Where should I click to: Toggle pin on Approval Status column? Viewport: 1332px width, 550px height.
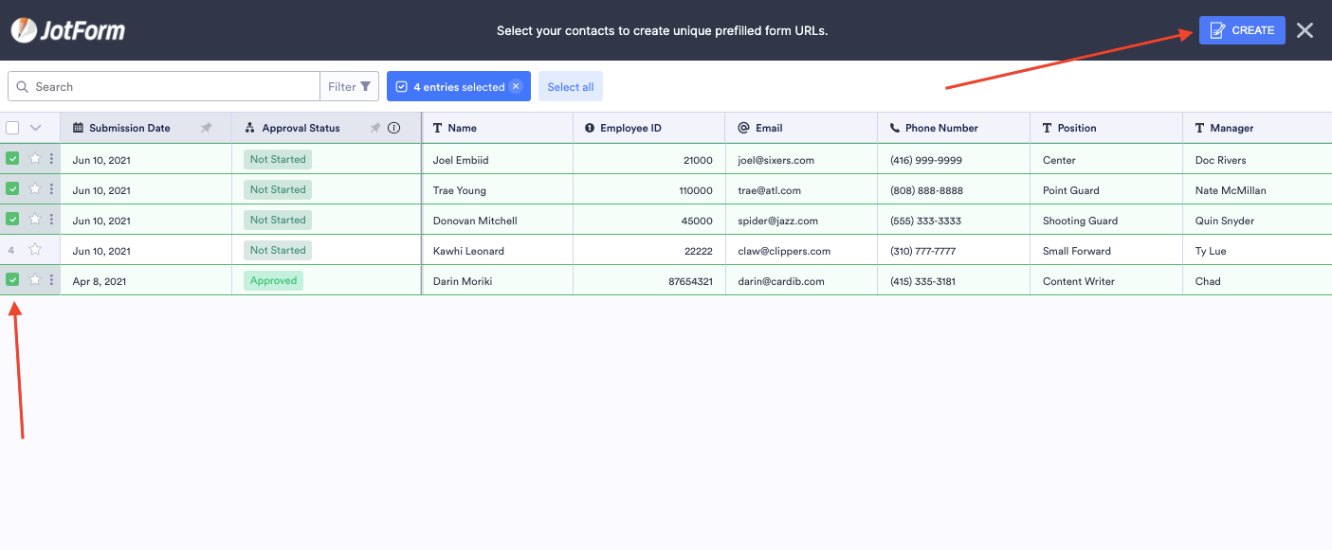(375, 128)
